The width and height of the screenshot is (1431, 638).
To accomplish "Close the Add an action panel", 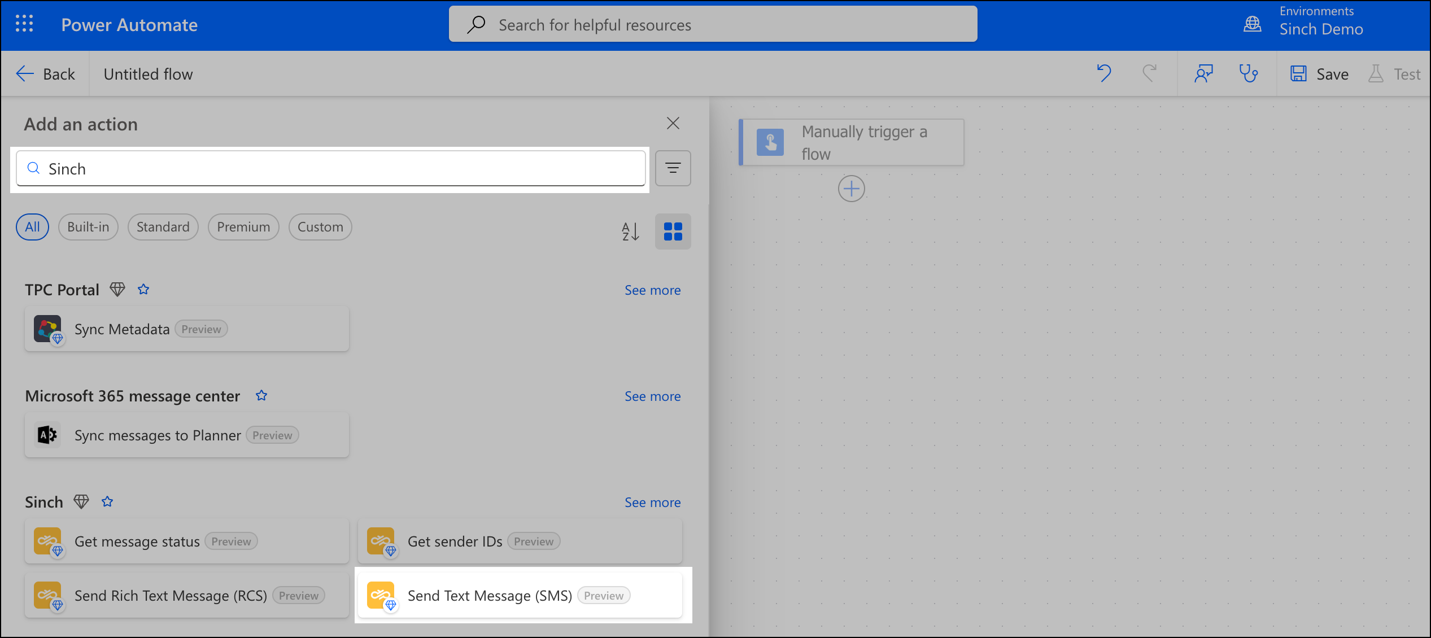I will pyautogui.click(x=673, y=123).
